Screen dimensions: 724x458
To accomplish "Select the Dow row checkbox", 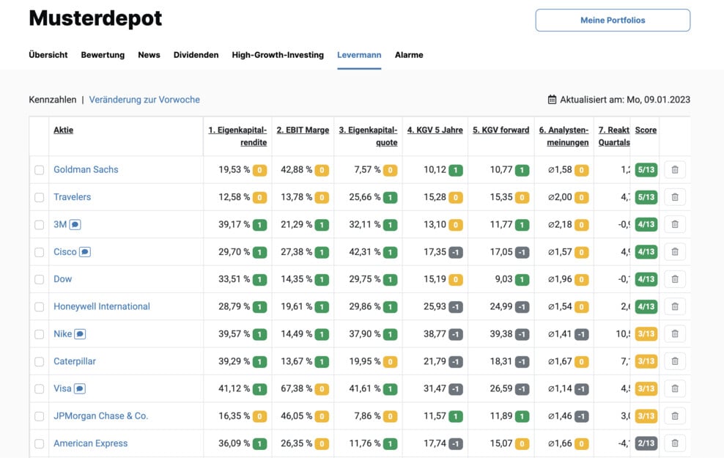I will point(40,279).
